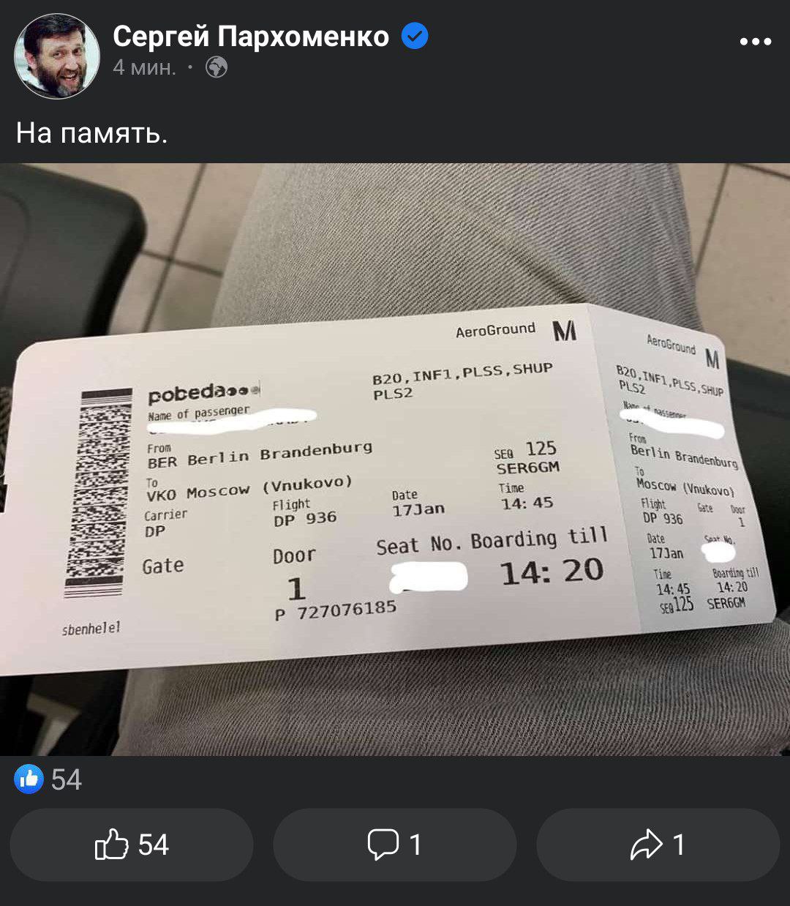Screen dimensions: 790x906
Task: Open the boarding pass photo
Action: pos(395,459)
